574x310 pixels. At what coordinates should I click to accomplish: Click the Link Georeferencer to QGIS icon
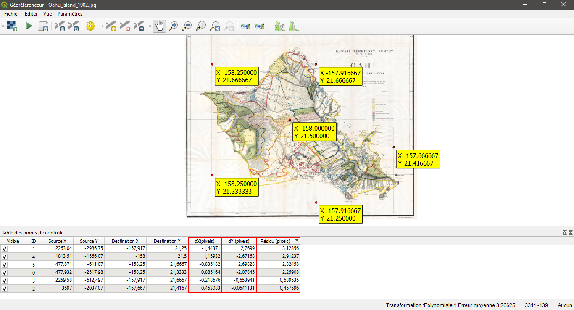click(x=245, y=26)
